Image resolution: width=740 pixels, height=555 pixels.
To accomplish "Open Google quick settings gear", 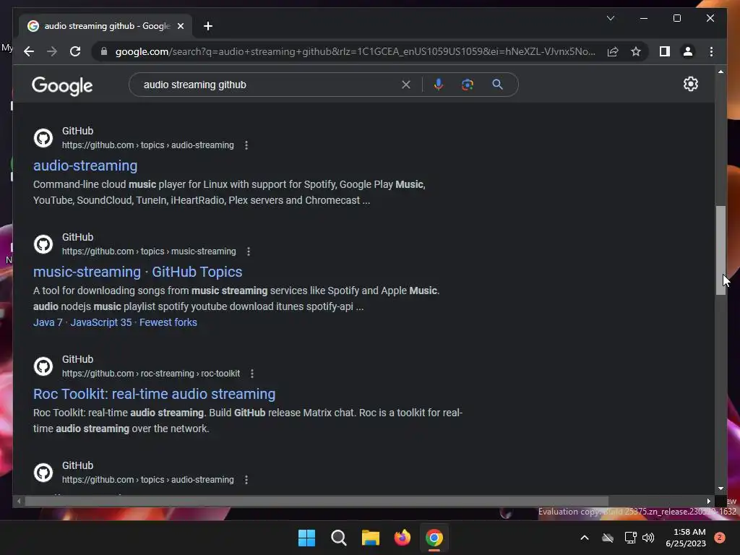I will point(690,84).
